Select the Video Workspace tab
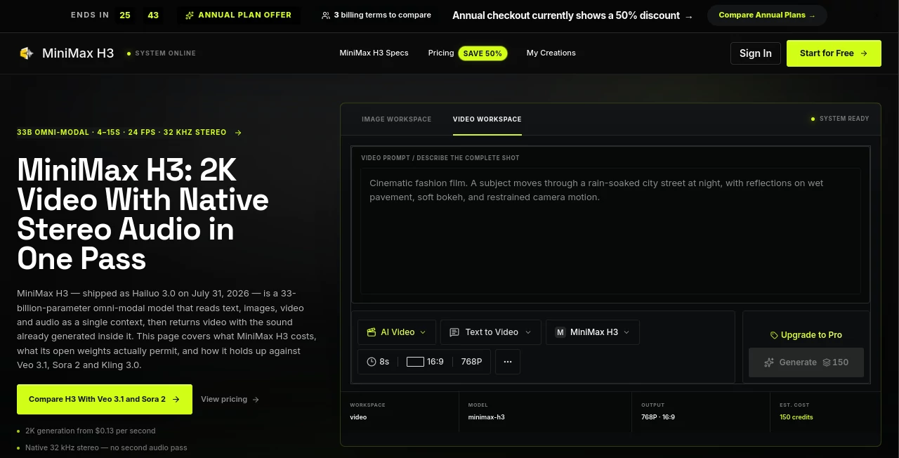Image resolution: width=899 pixels, height=458 pixels. coord(487,119)
